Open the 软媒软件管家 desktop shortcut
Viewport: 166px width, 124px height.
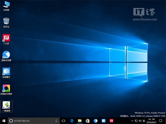pos(6,88)
